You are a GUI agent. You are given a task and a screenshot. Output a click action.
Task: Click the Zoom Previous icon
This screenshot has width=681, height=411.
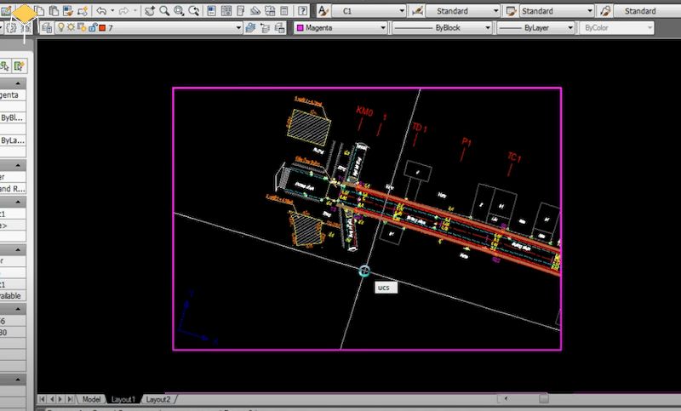pos(194,10)
